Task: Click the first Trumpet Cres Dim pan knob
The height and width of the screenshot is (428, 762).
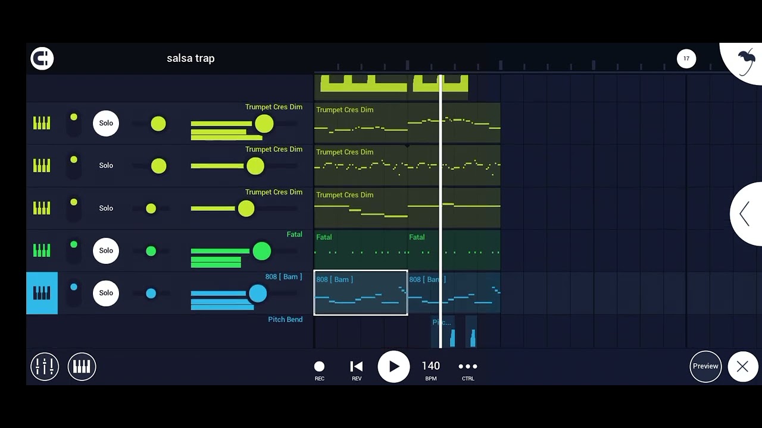Action: coord(158,124)
